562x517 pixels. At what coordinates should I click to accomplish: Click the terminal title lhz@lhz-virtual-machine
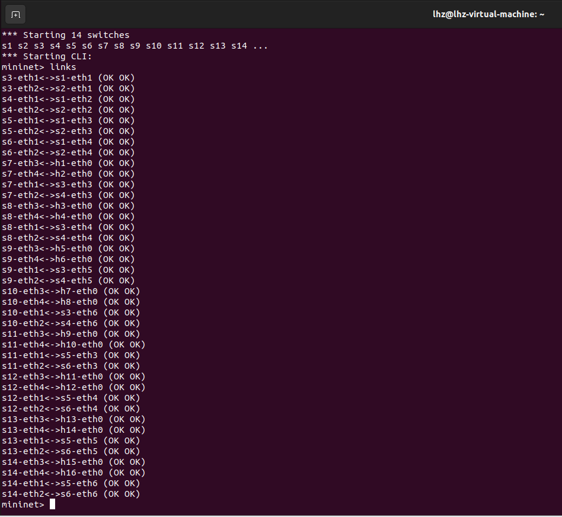coord(488,14)
